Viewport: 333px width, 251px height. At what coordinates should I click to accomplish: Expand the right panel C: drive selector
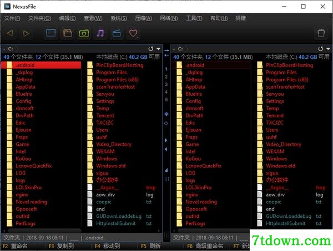pyautogui.click(x=174, y=49)
